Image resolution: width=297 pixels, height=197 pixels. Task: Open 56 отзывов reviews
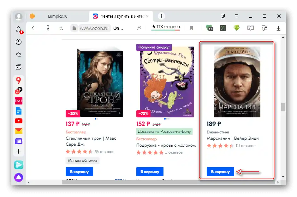[x=104, y=152]
